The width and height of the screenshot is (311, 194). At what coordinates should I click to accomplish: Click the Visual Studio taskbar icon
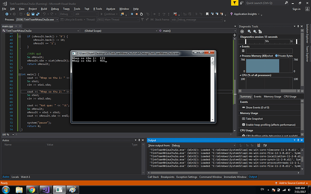pos(46,190)
